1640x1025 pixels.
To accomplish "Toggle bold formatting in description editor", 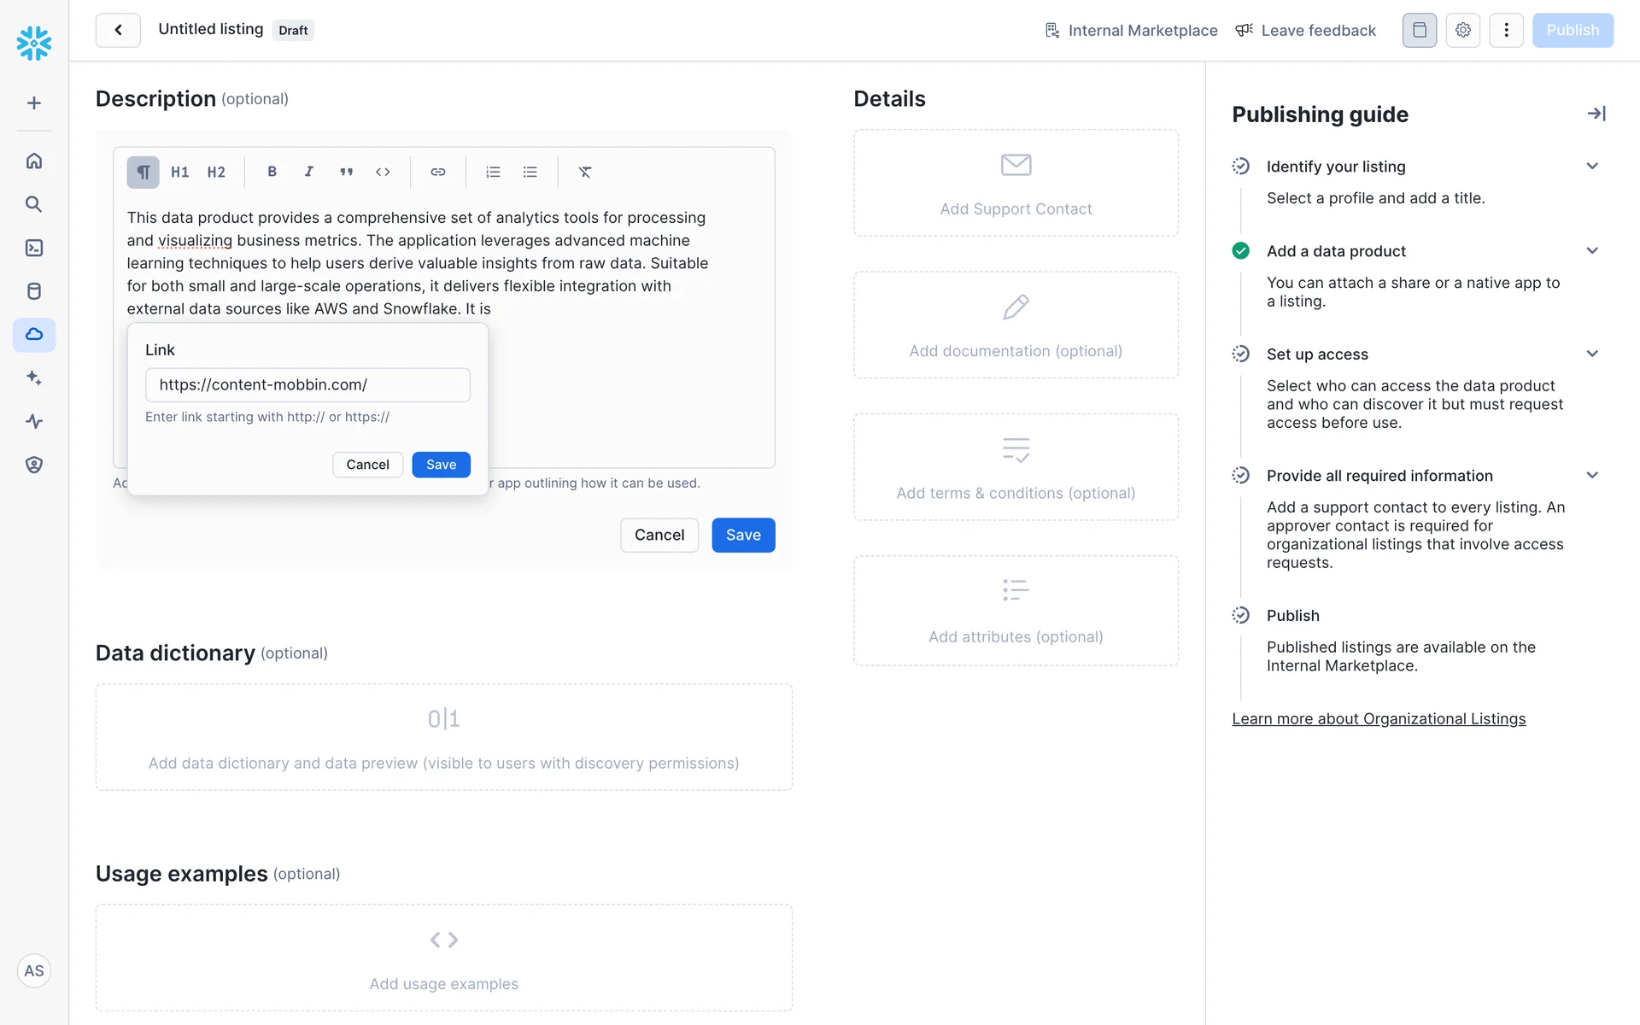I will coord(272,172).
